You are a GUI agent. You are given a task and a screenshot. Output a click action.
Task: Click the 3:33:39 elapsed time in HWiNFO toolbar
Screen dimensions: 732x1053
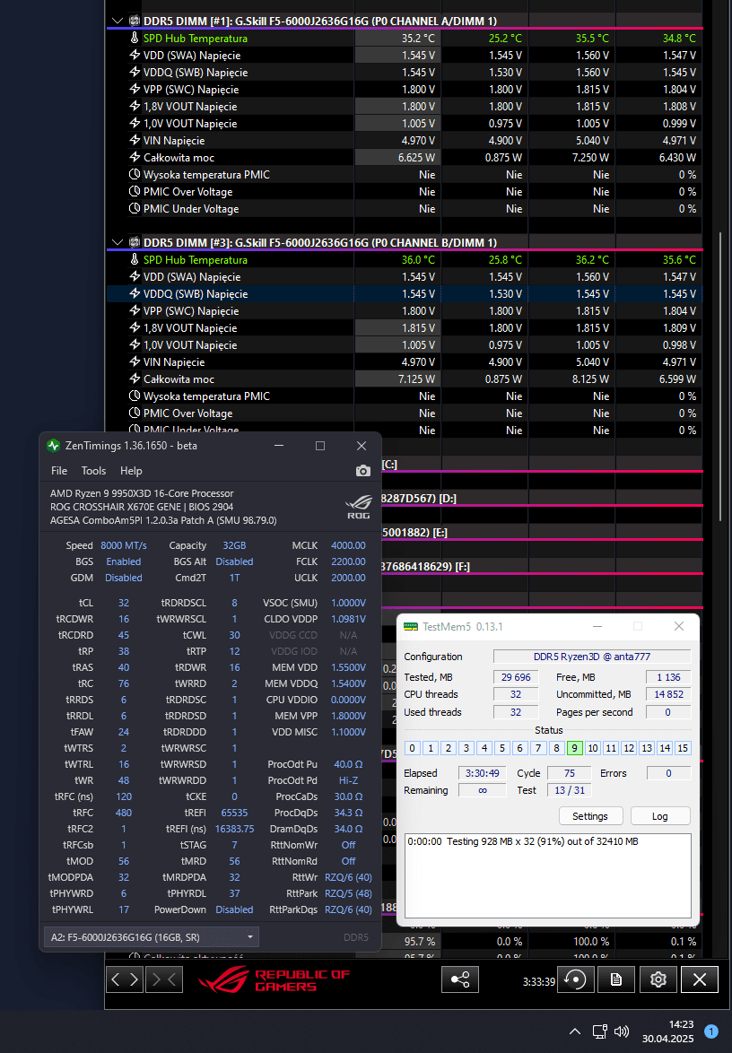point(539,981)
